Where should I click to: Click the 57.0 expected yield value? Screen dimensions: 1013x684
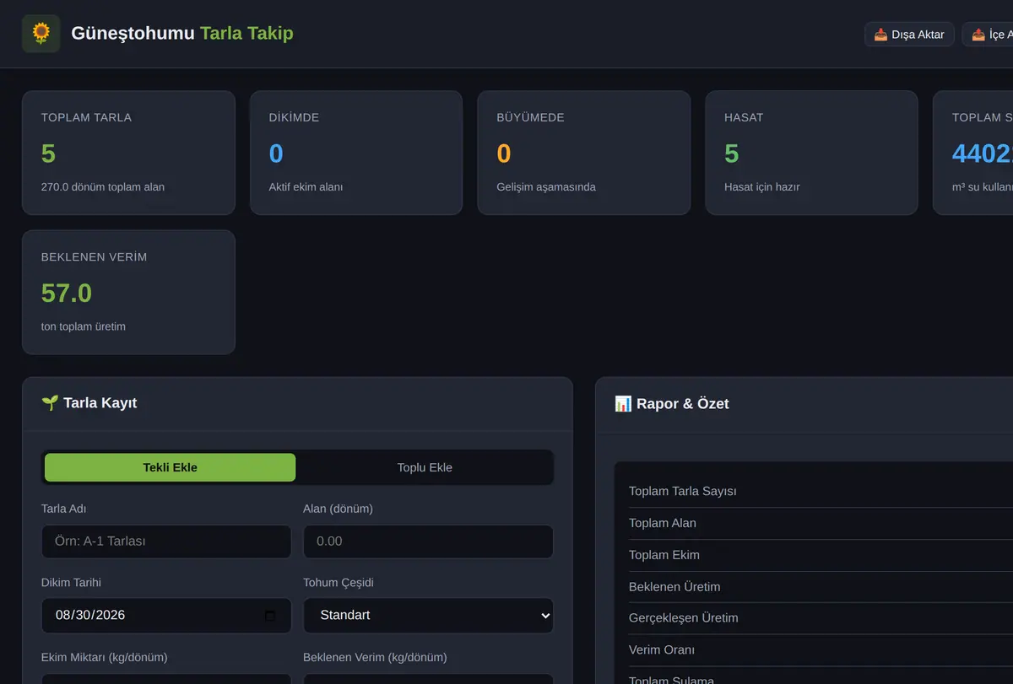tap(67, 293)
